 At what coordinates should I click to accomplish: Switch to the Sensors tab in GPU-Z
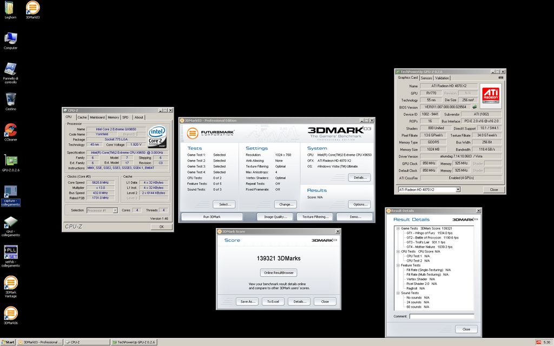click(426, 78)
